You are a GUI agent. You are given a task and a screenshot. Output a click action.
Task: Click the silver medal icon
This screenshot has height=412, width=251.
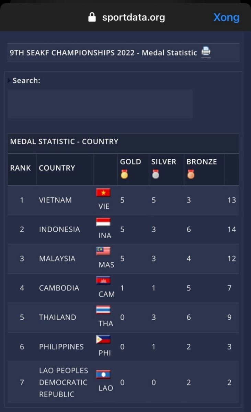[x=156, y=174]
